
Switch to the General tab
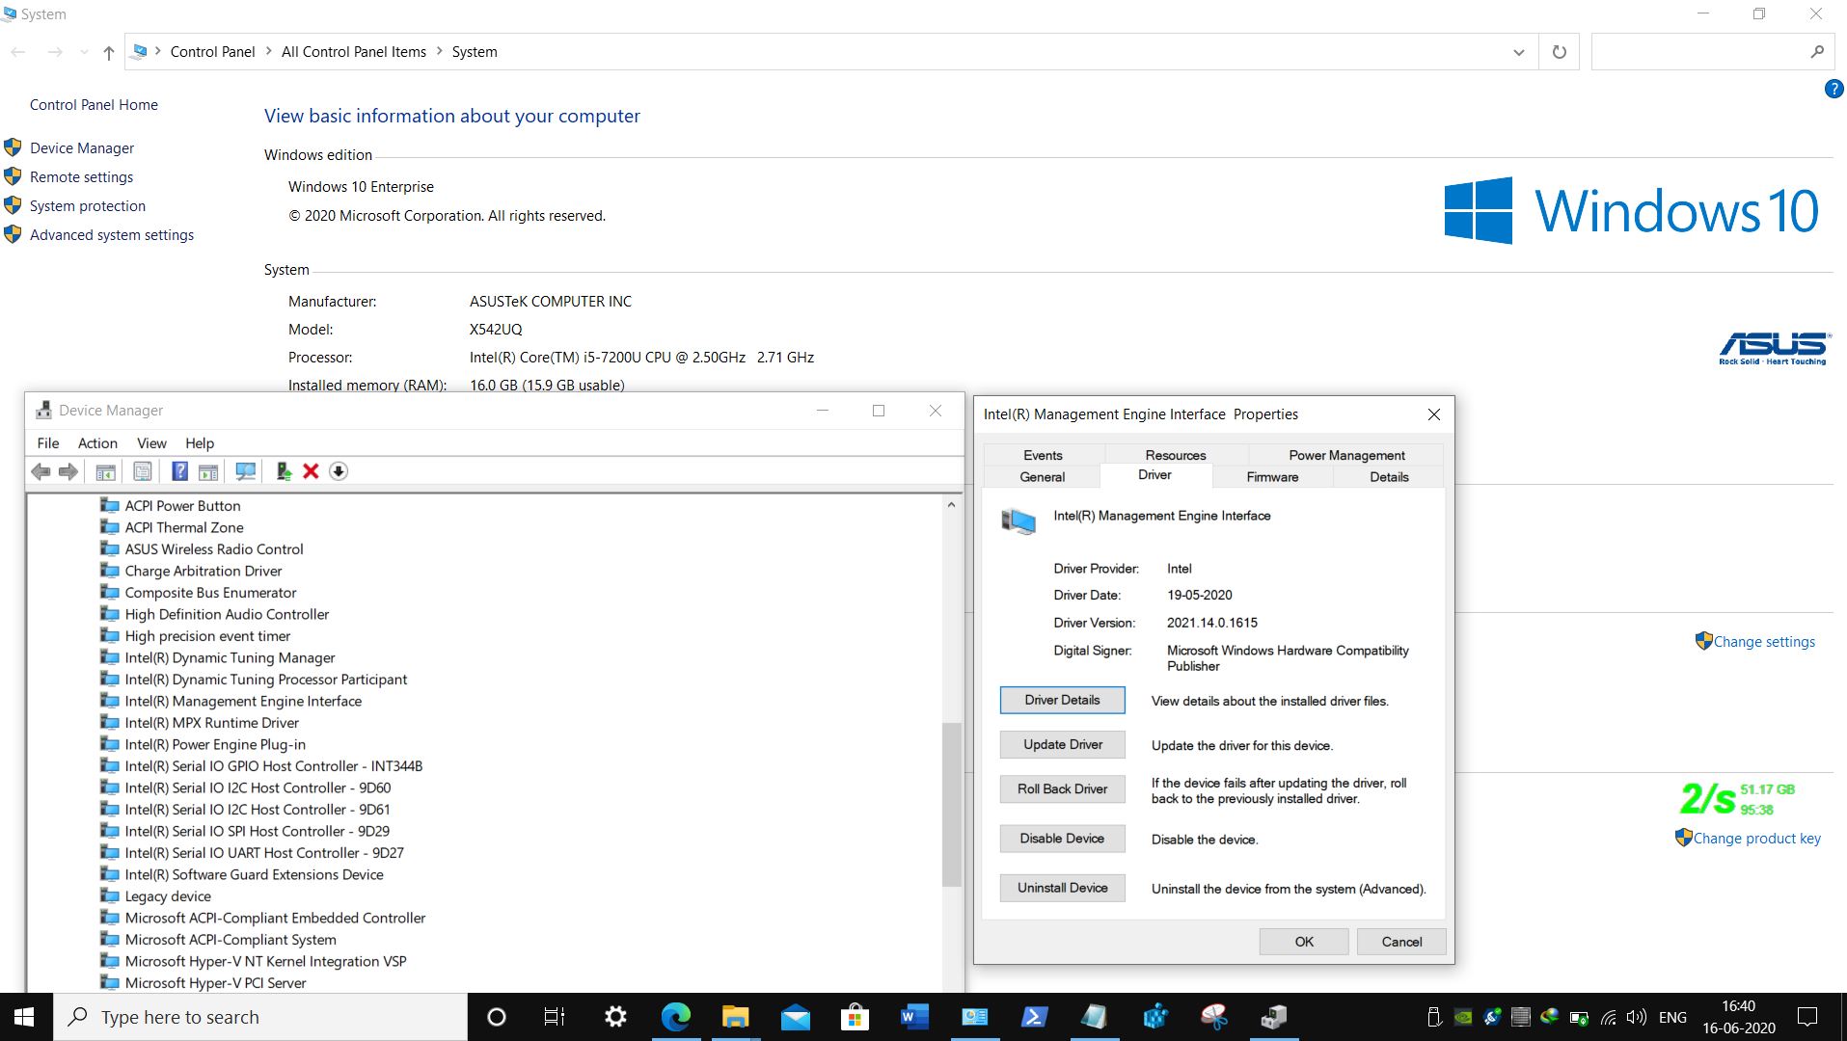[1043, 477]
